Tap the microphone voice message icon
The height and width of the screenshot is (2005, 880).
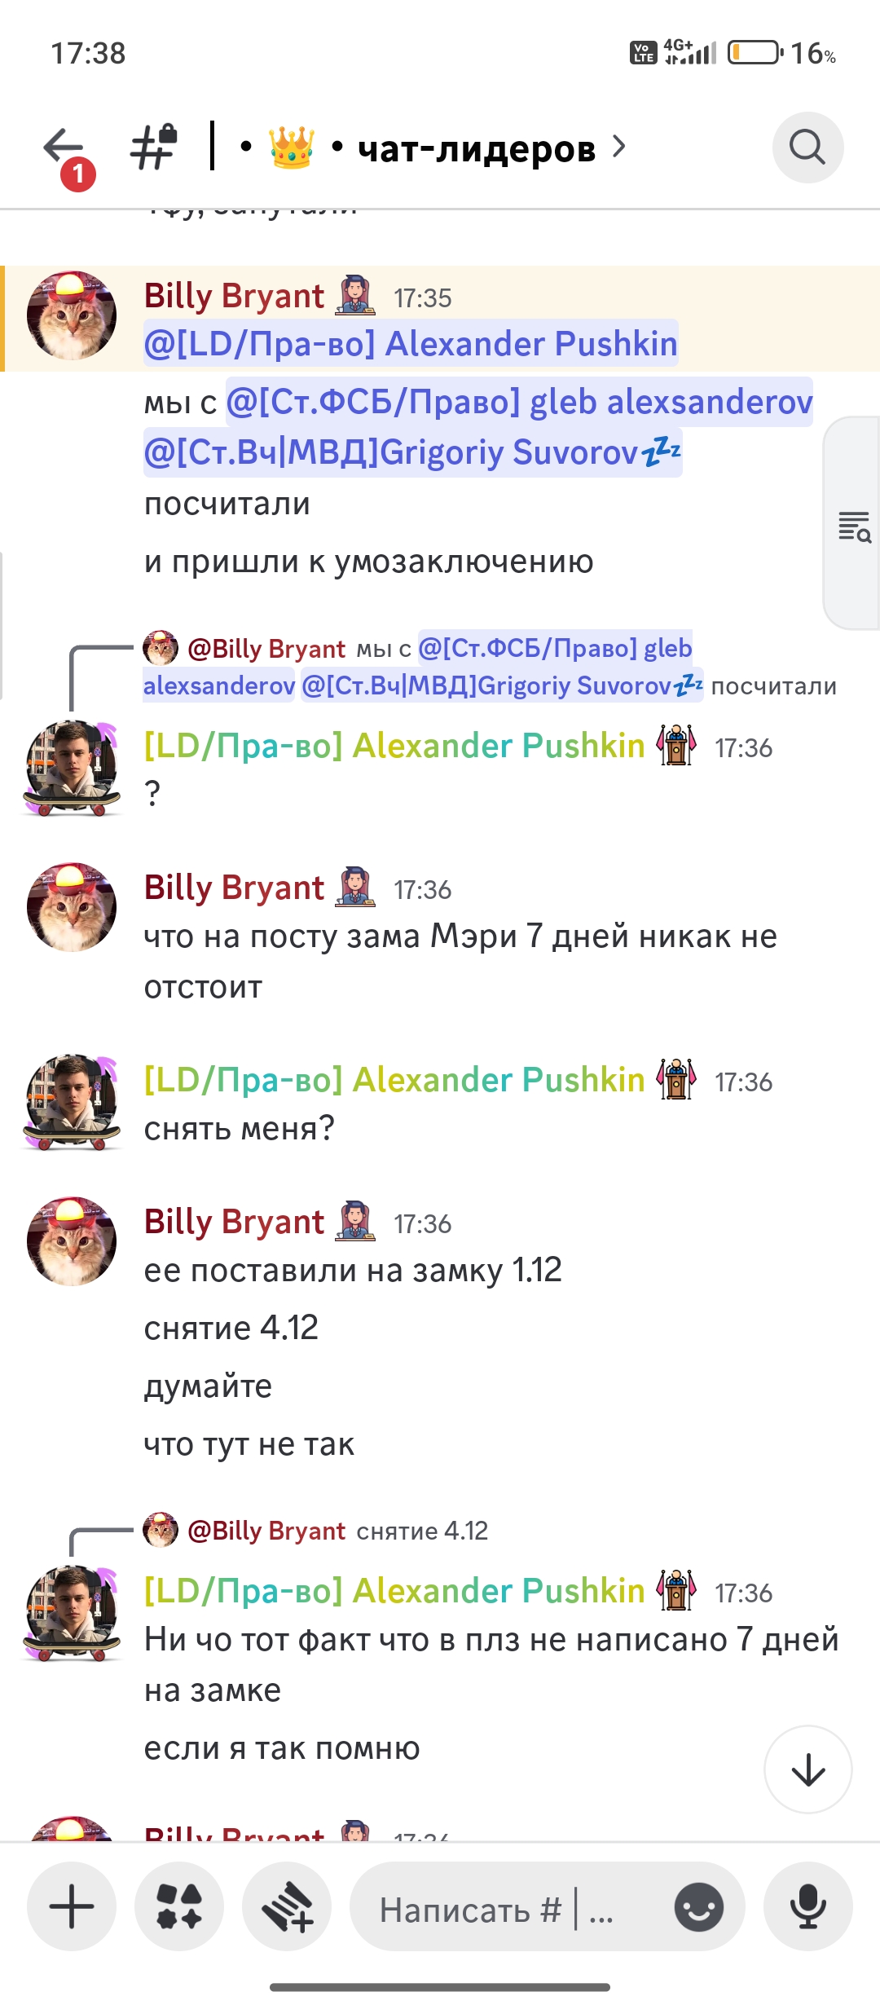pos(808,1906)
